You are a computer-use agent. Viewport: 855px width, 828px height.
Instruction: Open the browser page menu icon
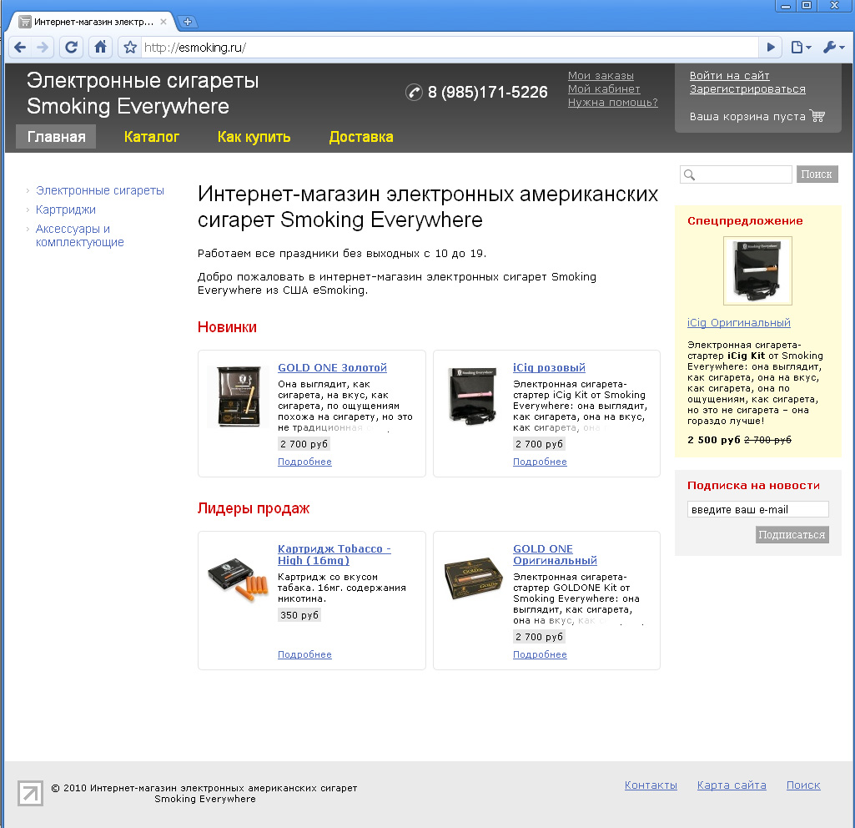(x=801, y=48)
